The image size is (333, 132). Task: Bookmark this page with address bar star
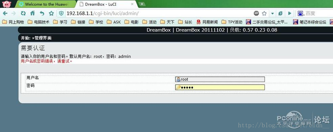(x=264, y=13)
